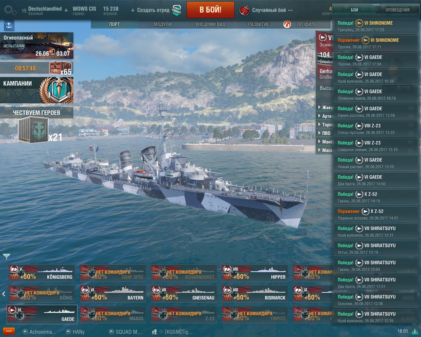
Task: Open the Поражение VI Shinonome battle result
Action: (x=376, y=43)
